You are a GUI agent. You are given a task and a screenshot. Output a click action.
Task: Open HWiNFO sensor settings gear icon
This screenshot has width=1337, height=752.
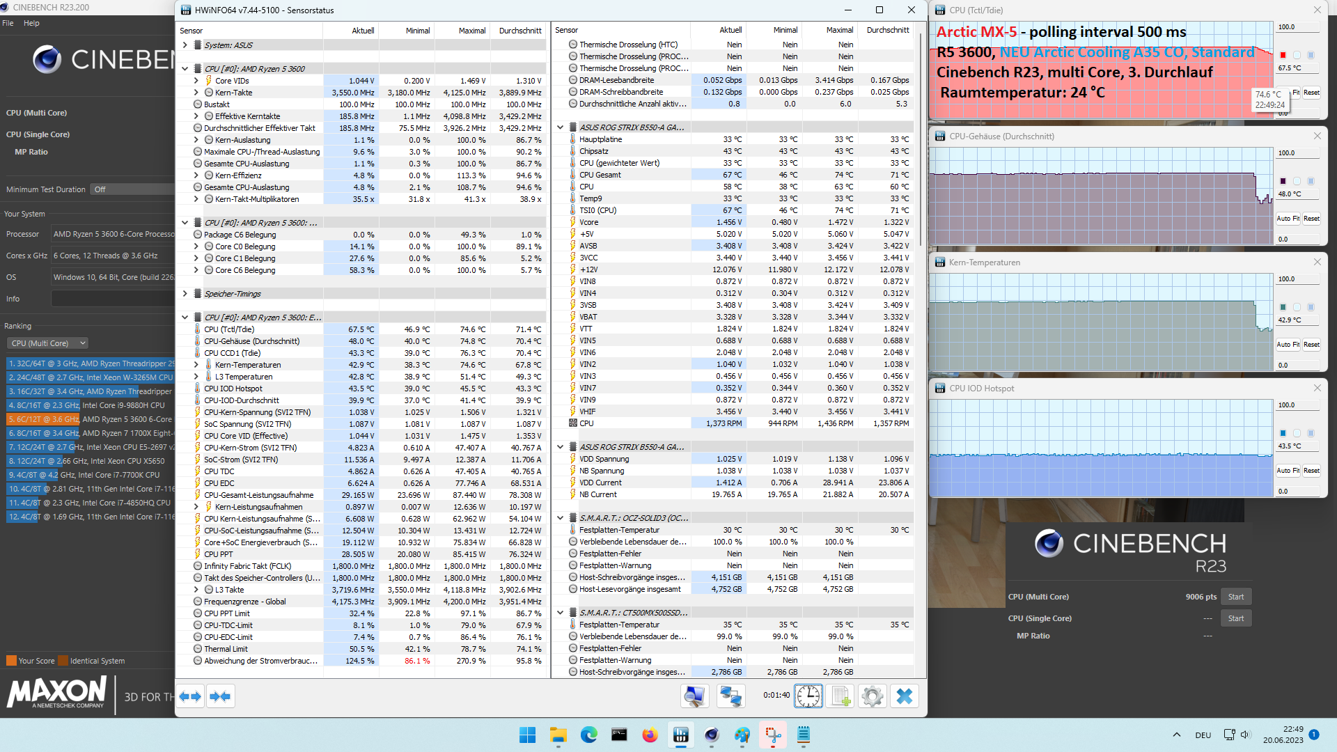[x=872, y=696]
